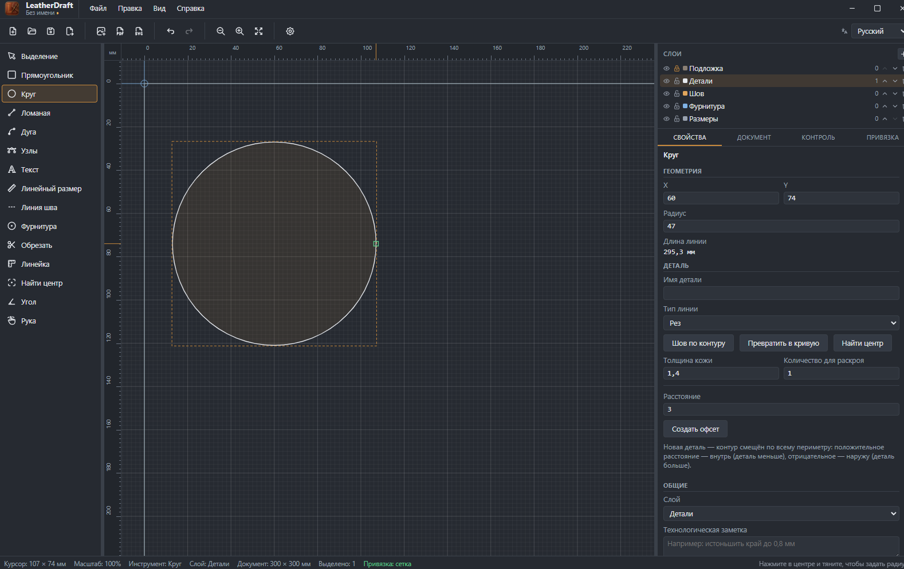Switch to the Документ tab

754,137
